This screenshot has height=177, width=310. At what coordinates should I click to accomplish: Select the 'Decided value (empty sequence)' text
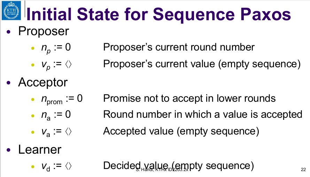pyautogui.click(x=177, y=165)
